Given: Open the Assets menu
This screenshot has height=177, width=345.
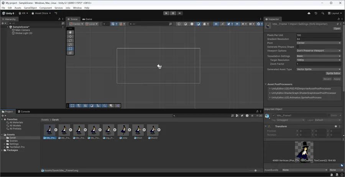Looking at the screenshot, I should 18,8.
